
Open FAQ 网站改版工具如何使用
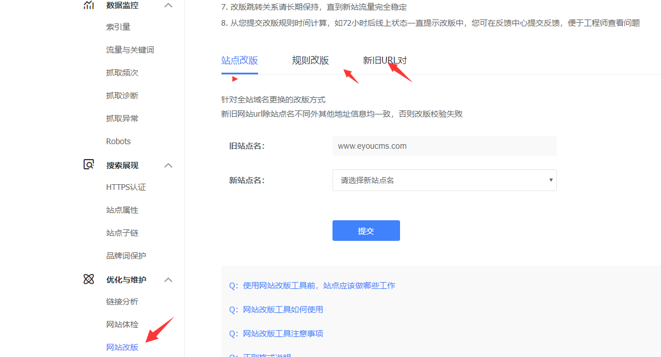283,310
